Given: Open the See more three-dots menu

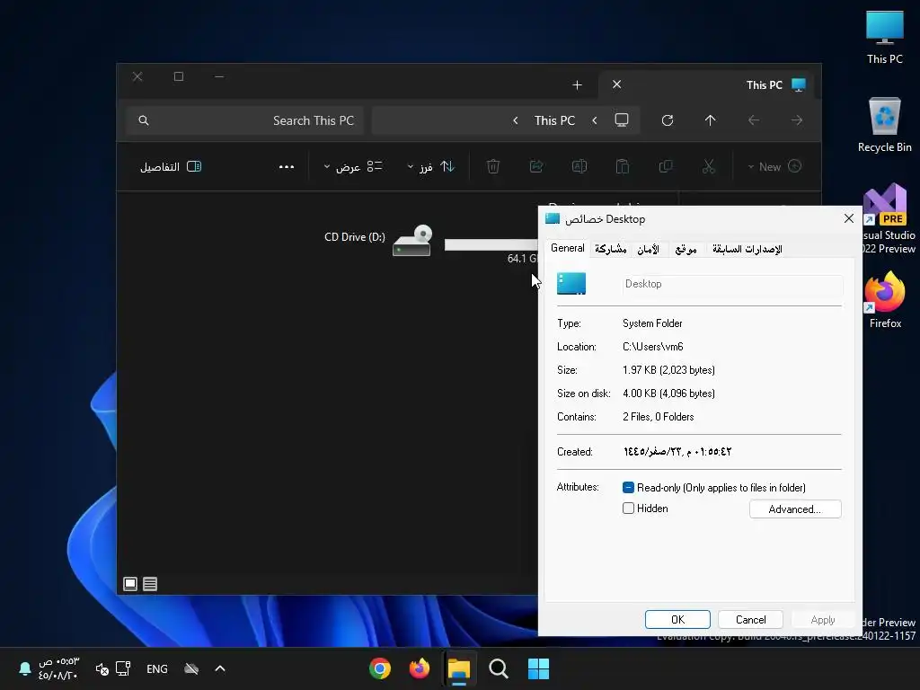Looking at the screenshot, I should point(287,166).
